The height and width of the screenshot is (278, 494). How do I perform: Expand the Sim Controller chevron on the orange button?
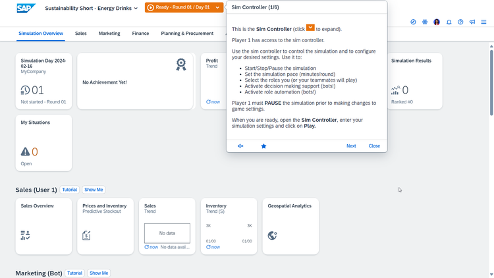pyautogui.click(x=217, y=7)
